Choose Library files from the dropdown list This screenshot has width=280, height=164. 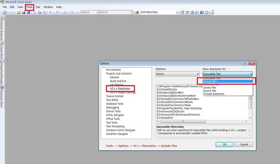click(227, 88)
